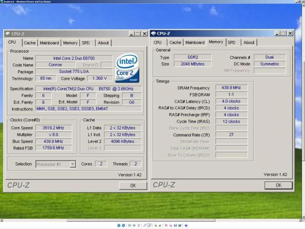Click the horizontal scrollbar thumb
Image resolution: width=305 pixels, height=229 pixels.
click(140, 220)
